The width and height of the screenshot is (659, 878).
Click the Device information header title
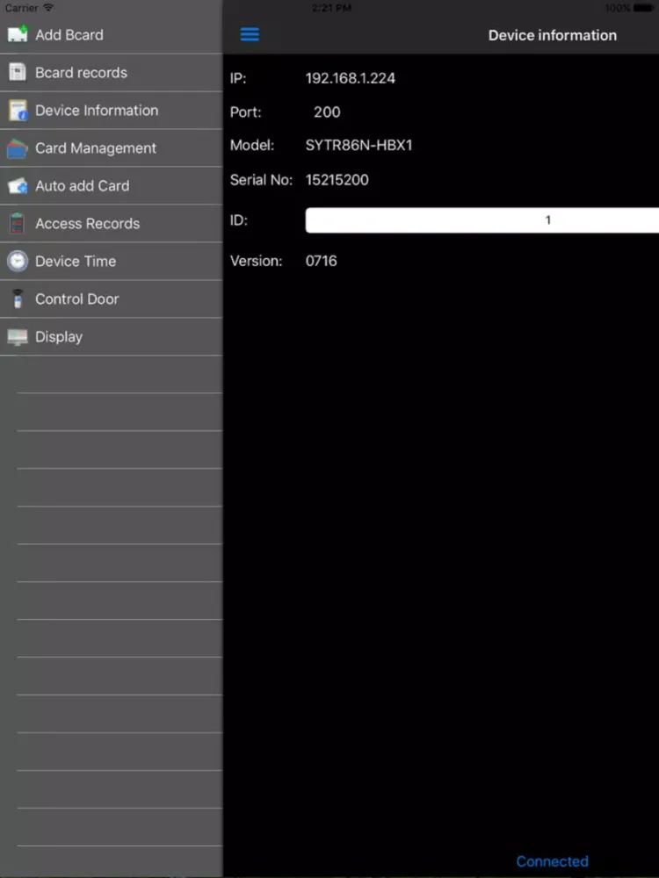click(552, 35)
